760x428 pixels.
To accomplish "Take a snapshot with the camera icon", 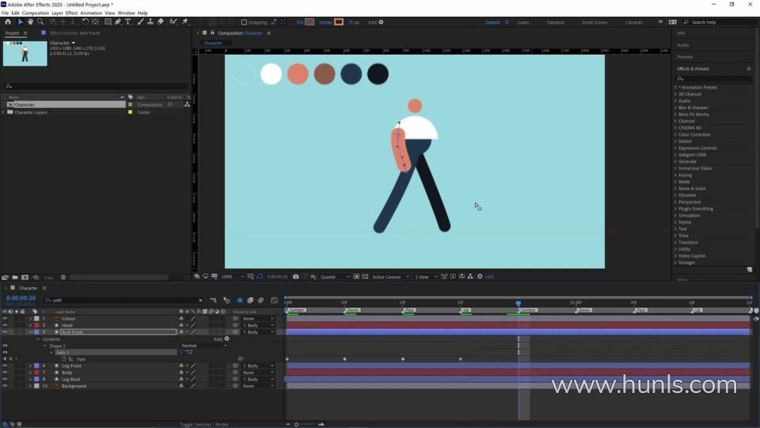I will pos(296,277).
